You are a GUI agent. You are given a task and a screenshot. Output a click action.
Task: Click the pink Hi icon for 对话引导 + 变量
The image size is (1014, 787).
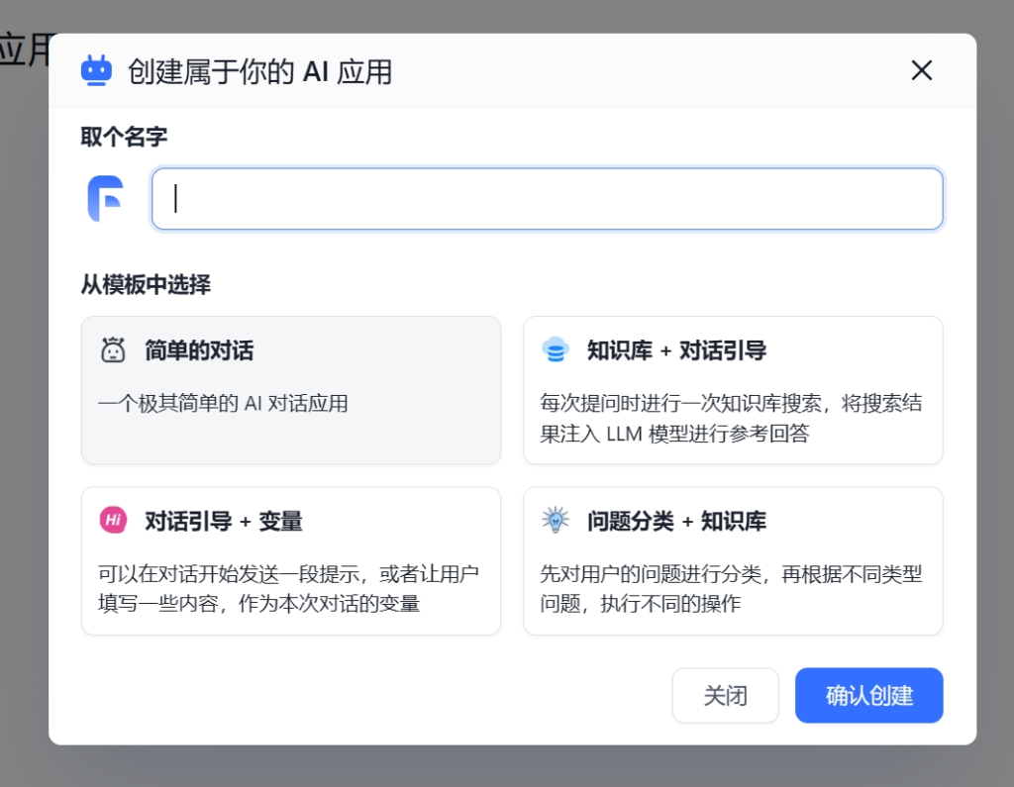[113, 521]
